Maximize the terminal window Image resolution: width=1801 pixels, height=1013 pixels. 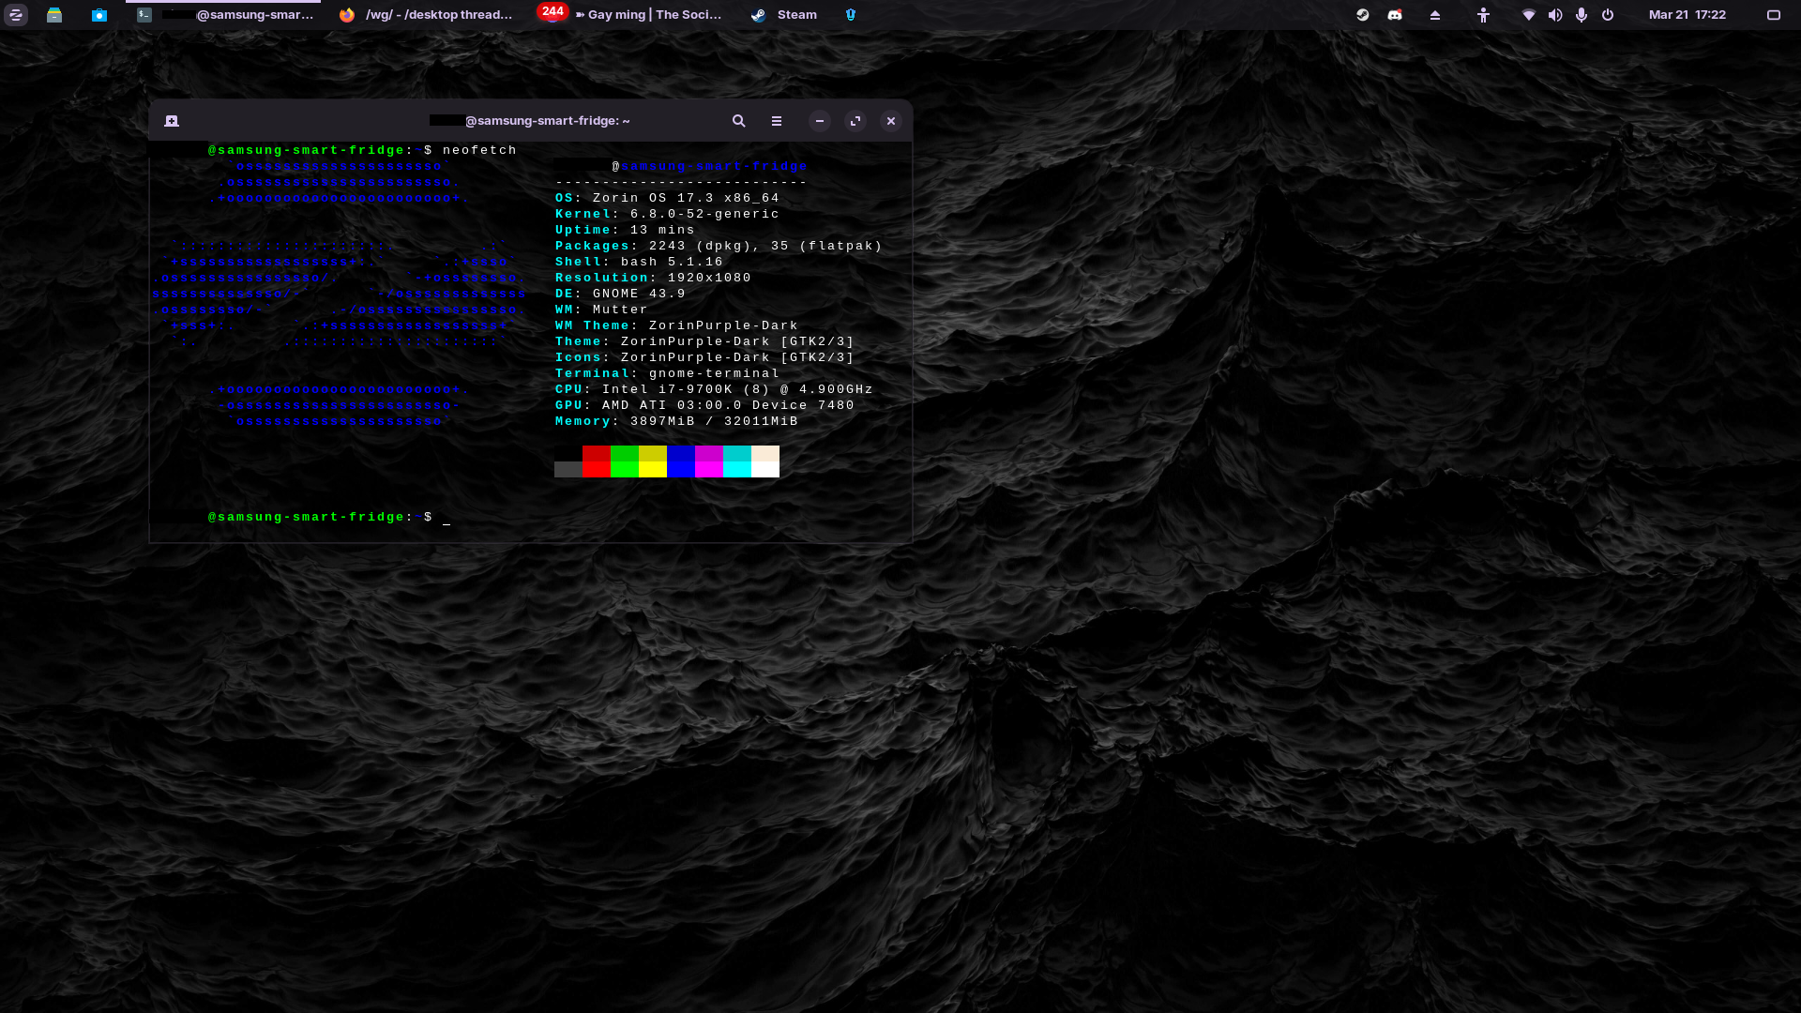coord(855,121)
